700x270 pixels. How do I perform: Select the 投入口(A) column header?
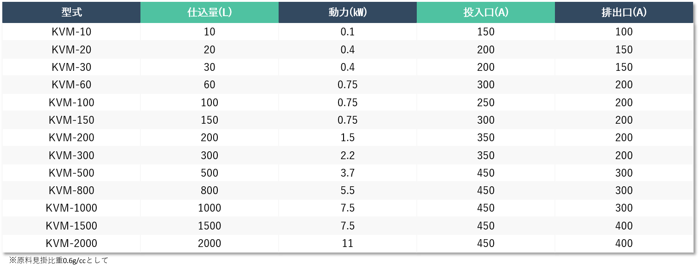486,12
